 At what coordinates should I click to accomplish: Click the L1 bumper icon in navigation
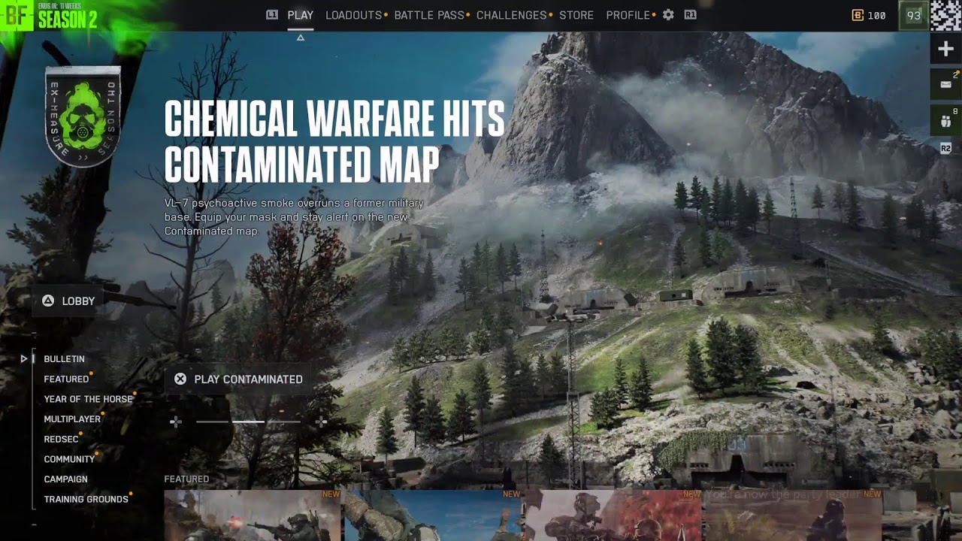pyautogui.click(x=272, y=15)
